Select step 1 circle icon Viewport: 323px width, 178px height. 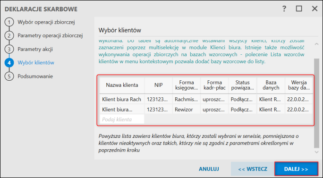click(x=9, y=22)
